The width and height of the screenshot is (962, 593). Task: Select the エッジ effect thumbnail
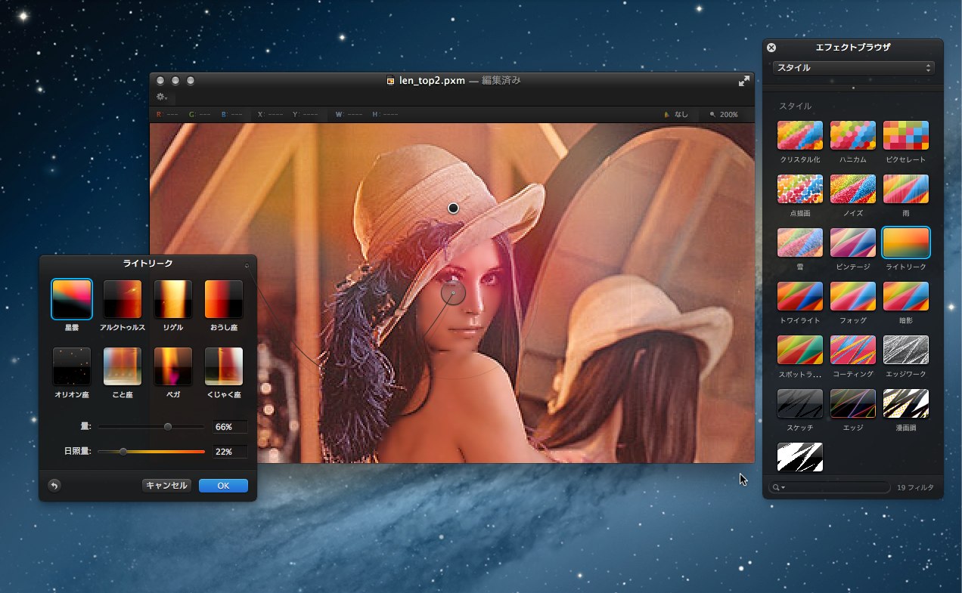(852, 403)
